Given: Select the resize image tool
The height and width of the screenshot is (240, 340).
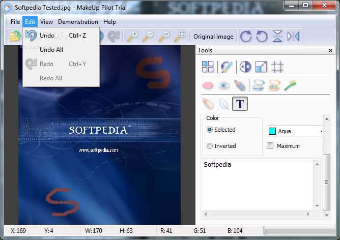Looking at the screenshot, I should click(261, 67).
